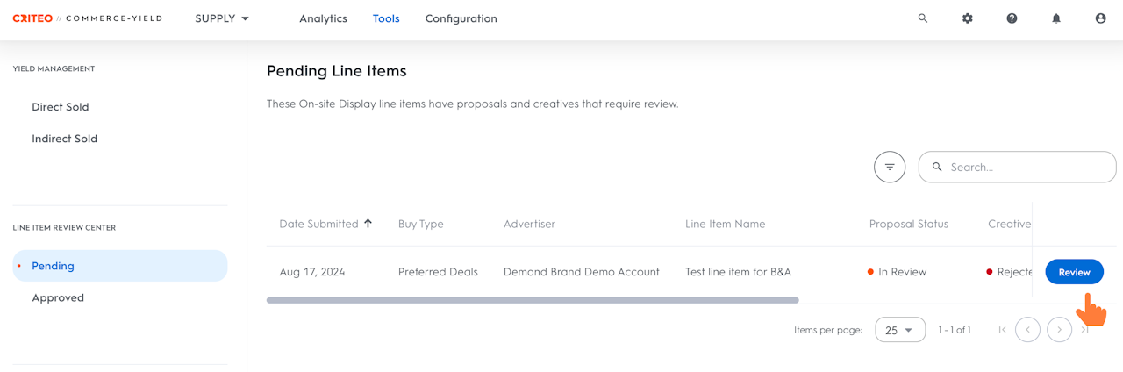
Task: Go to the previous page
Action: tap(1027, 330)
